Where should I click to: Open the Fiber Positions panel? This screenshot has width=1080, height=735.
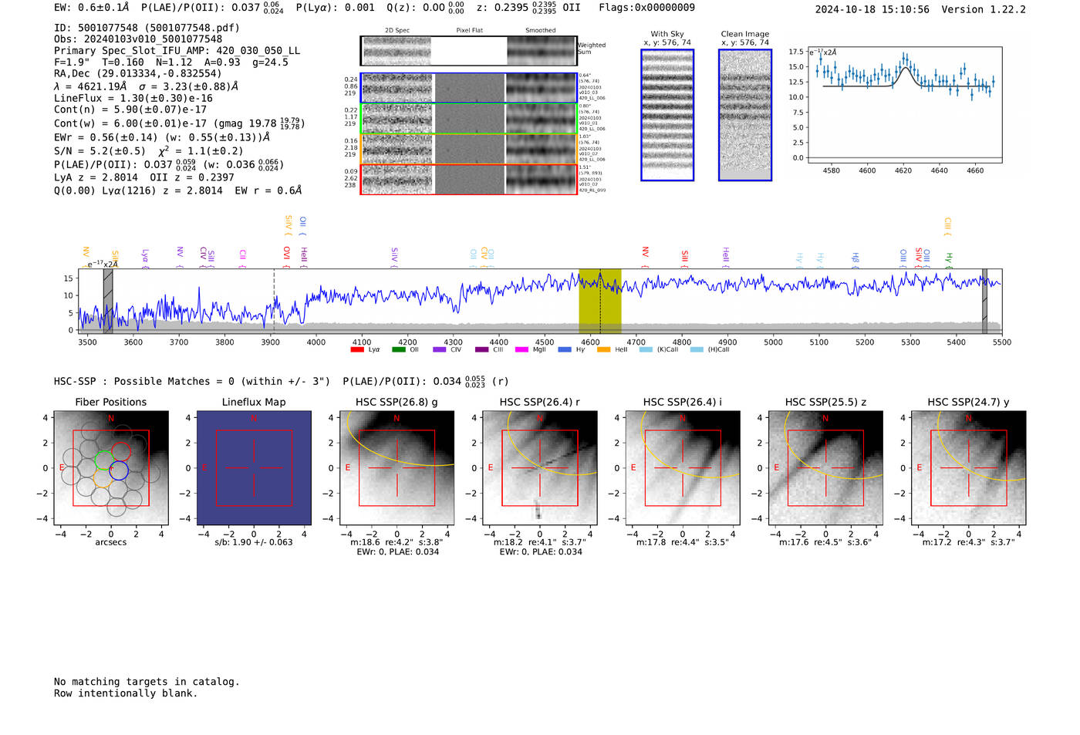(x=111, y=468)
